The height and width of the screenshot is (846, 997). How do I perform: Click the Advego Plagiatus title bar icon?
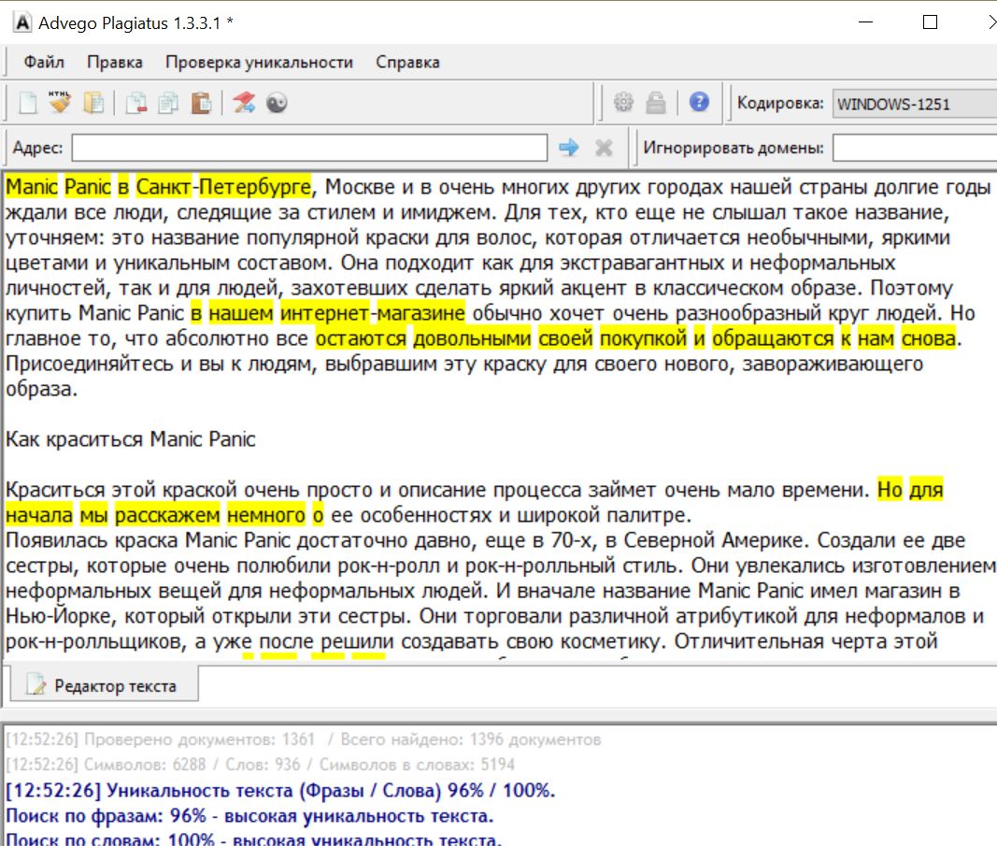[22, 22]
